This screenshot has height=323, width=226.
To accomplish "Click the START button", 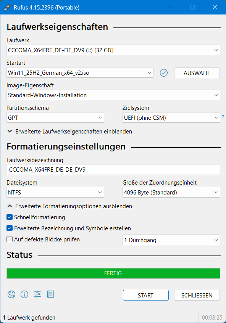I will [146, 295].
